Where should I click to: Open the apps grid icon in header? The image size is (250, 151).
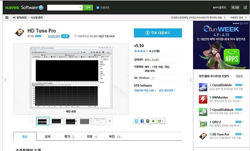click(245, 8)
